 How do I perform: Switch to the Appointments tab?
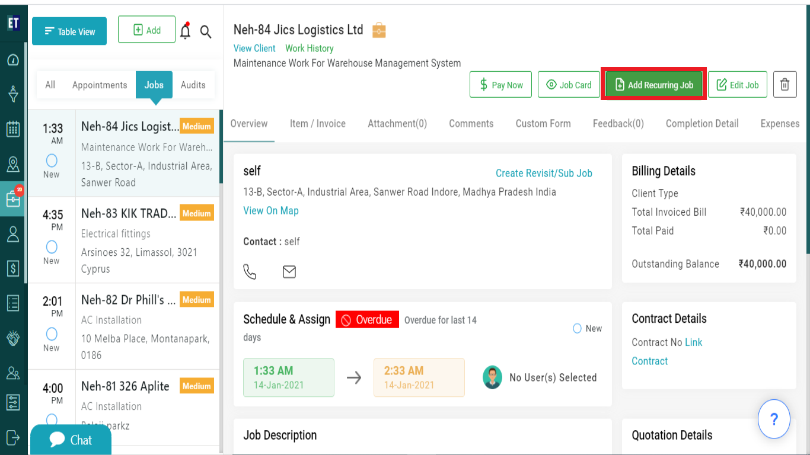(x=100, y=85)
